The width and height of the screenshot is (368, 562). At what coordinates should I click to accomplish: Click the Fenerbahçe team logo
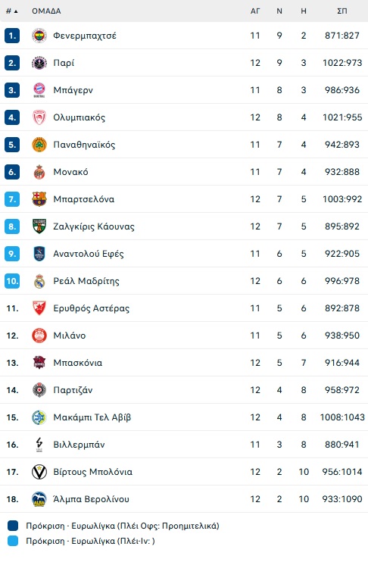click(39, 36)
